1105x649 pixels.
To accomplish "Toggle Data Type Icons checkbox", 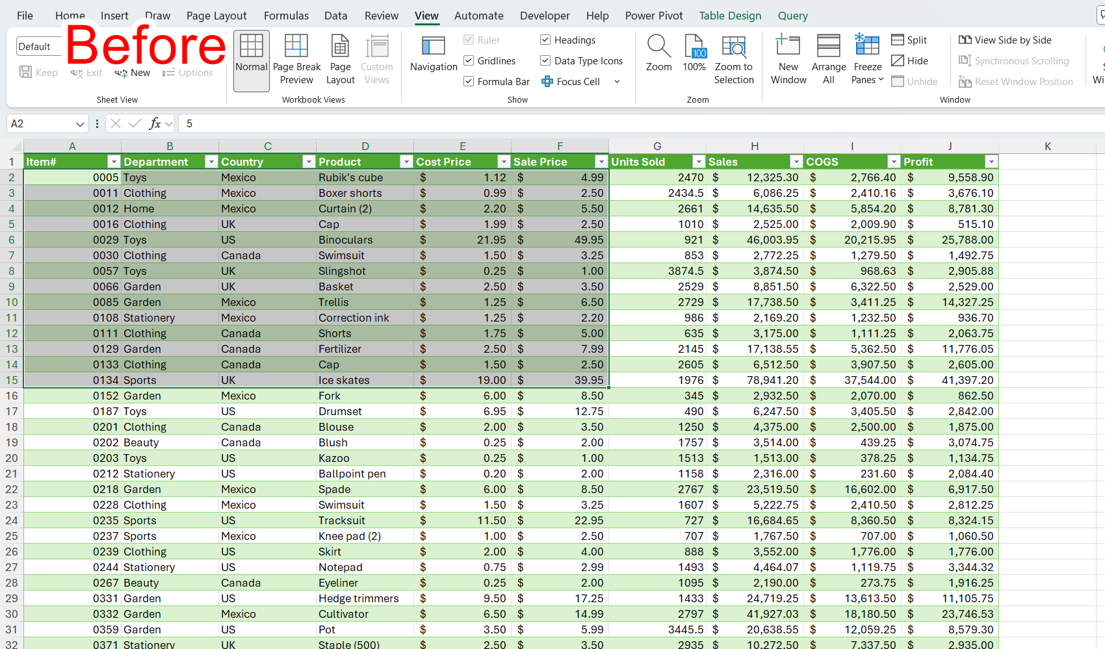I will click(545, 61).
